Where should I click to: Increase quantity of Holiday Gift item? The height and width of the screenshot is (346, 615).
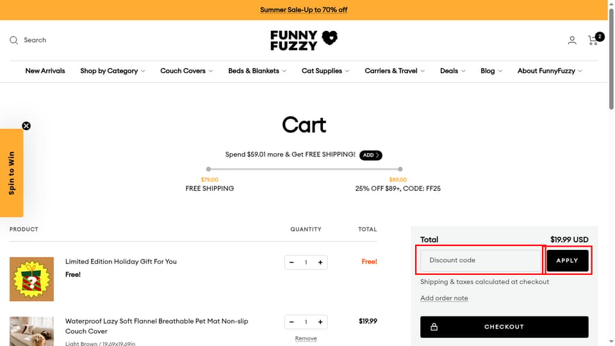pyautogui.click(x=320, y=263)
